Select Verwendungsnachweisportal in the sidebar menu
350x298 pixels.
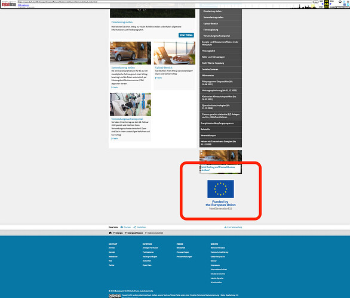click(x=220, y=36)
